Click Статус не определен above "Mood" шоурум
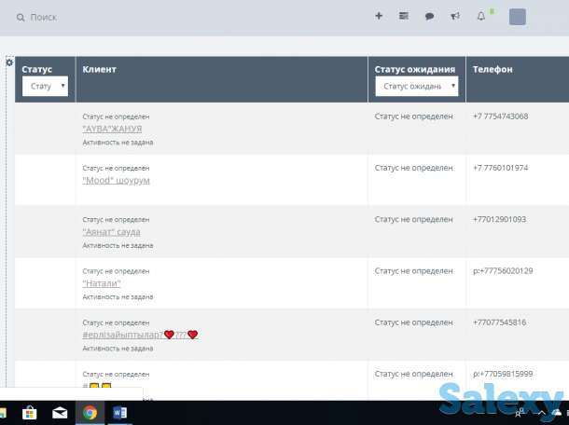 click(116, 169)
